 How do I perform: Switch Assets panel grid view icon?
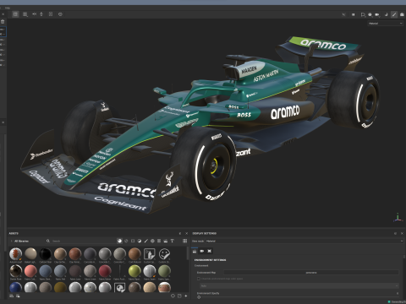184,241
